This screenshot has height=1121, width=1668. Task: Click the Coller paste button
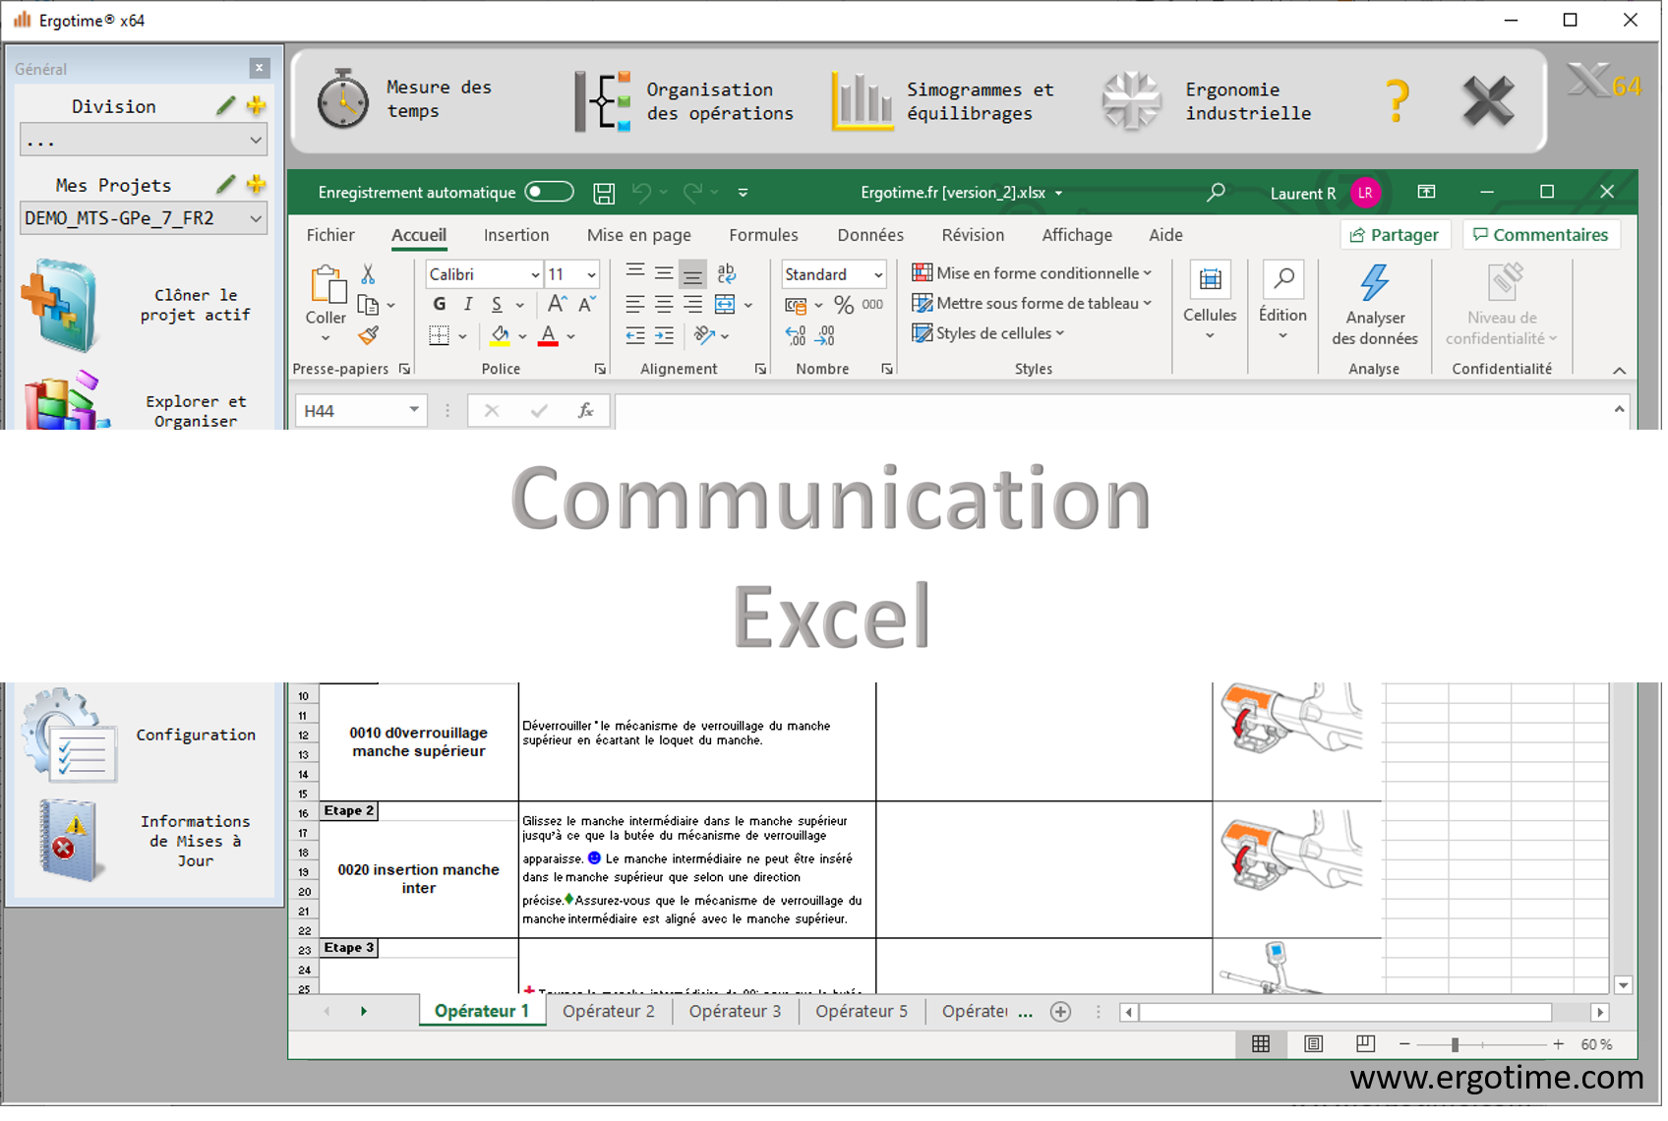click(x=327, y=303)
